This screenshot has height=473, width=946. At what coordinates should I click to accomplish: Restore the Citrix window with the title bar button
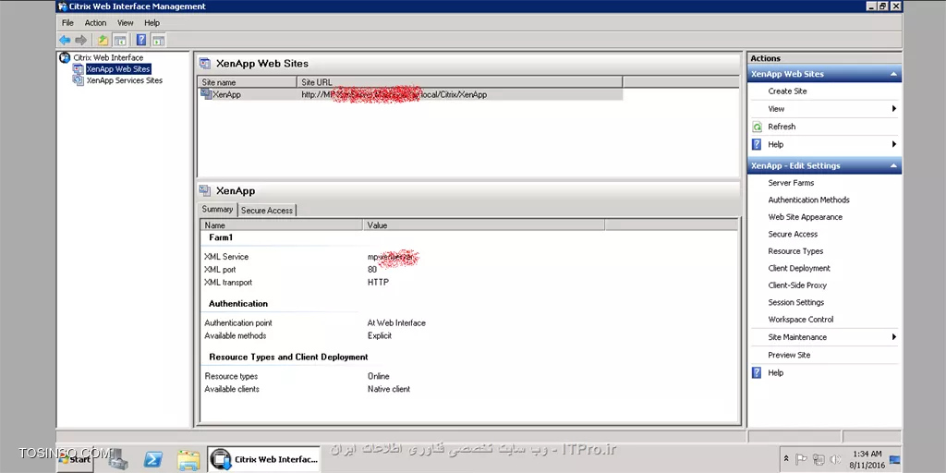pos(882,6)
